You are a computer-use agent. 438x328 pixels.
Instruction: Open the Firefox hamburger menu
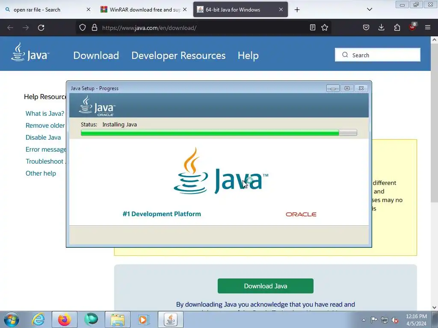428,27
